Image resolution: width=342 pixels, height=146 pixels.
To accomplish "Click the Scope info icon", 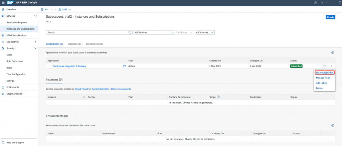I will pyautogui.click(x=218, y=97).
